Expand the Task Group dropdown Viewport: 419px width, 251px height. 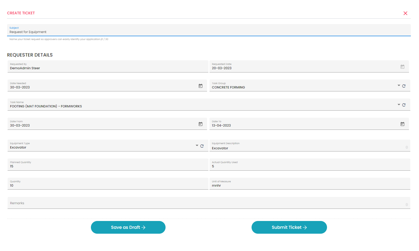point(398,85)
